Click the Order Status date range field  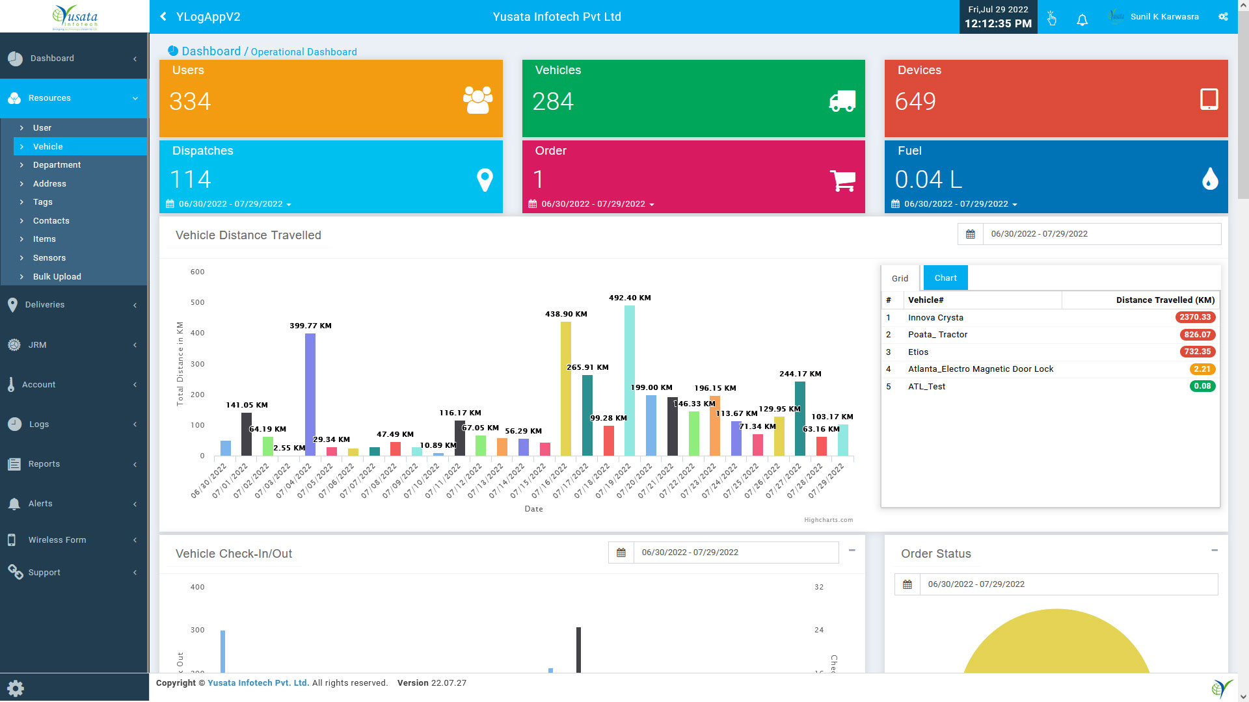tap(1069, 584)
